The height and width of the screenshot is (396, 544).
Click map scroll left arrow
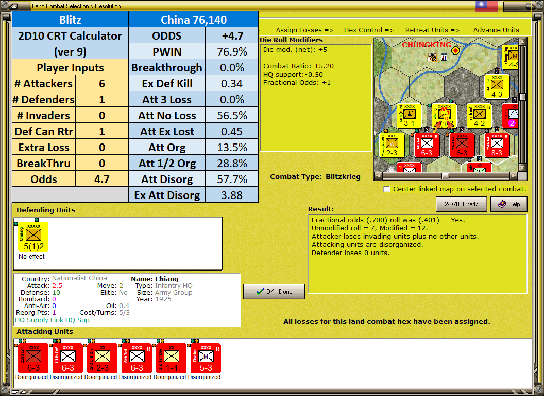click(x=378, y=176)
